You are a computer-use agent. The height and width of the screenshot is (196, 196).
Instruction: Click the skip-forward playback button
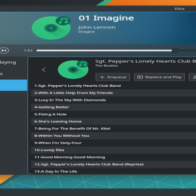(4, 50)
